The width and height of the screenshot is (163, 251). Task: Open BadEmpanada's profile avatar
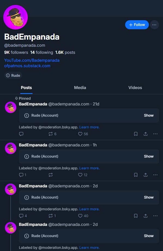(16, 17)
